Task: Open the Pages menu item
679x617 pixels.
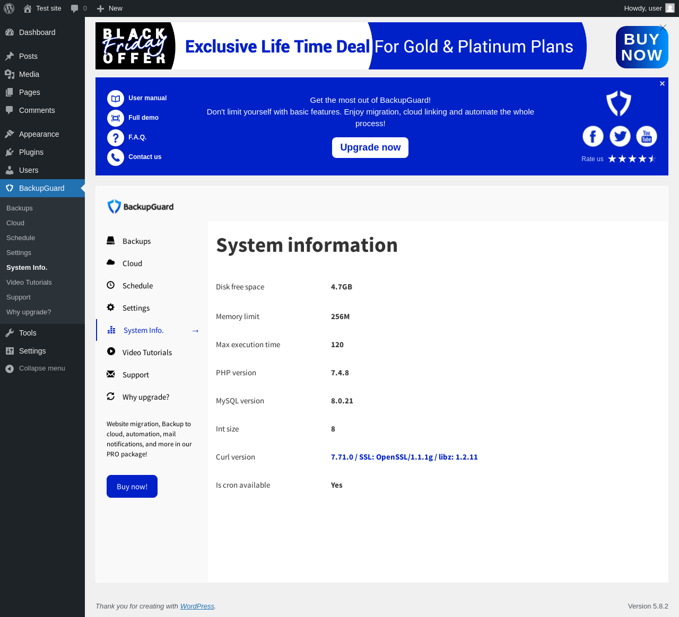Action: click(42, 92)
